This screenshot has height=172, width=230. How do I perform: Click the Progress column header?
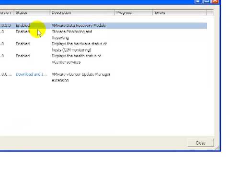pyautogui.click(x=134, y=13)
